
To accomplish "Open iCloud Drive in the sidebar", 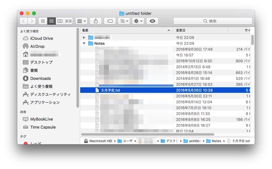I will (x=38, y=38).
